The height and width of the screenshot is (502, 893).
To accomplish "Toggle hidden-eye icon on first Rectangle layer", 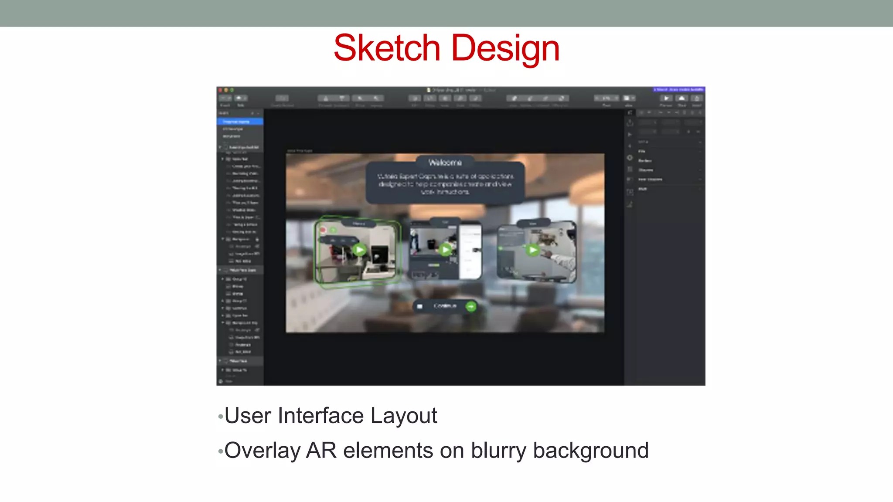I will pos(257,247).
